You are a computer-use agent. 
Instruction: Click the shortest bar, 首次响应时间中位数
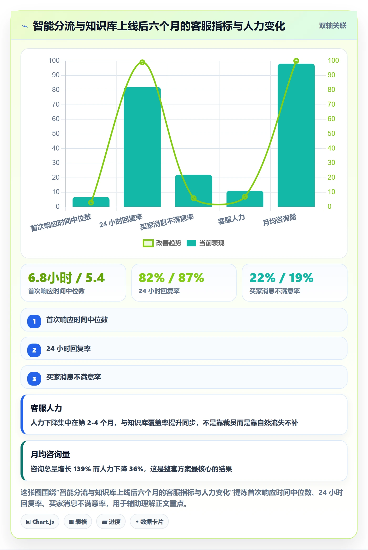91,202
